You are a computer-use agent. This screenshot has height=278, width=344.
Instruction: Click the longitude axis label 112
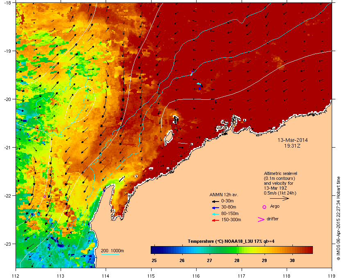click(x=16, y=276)
